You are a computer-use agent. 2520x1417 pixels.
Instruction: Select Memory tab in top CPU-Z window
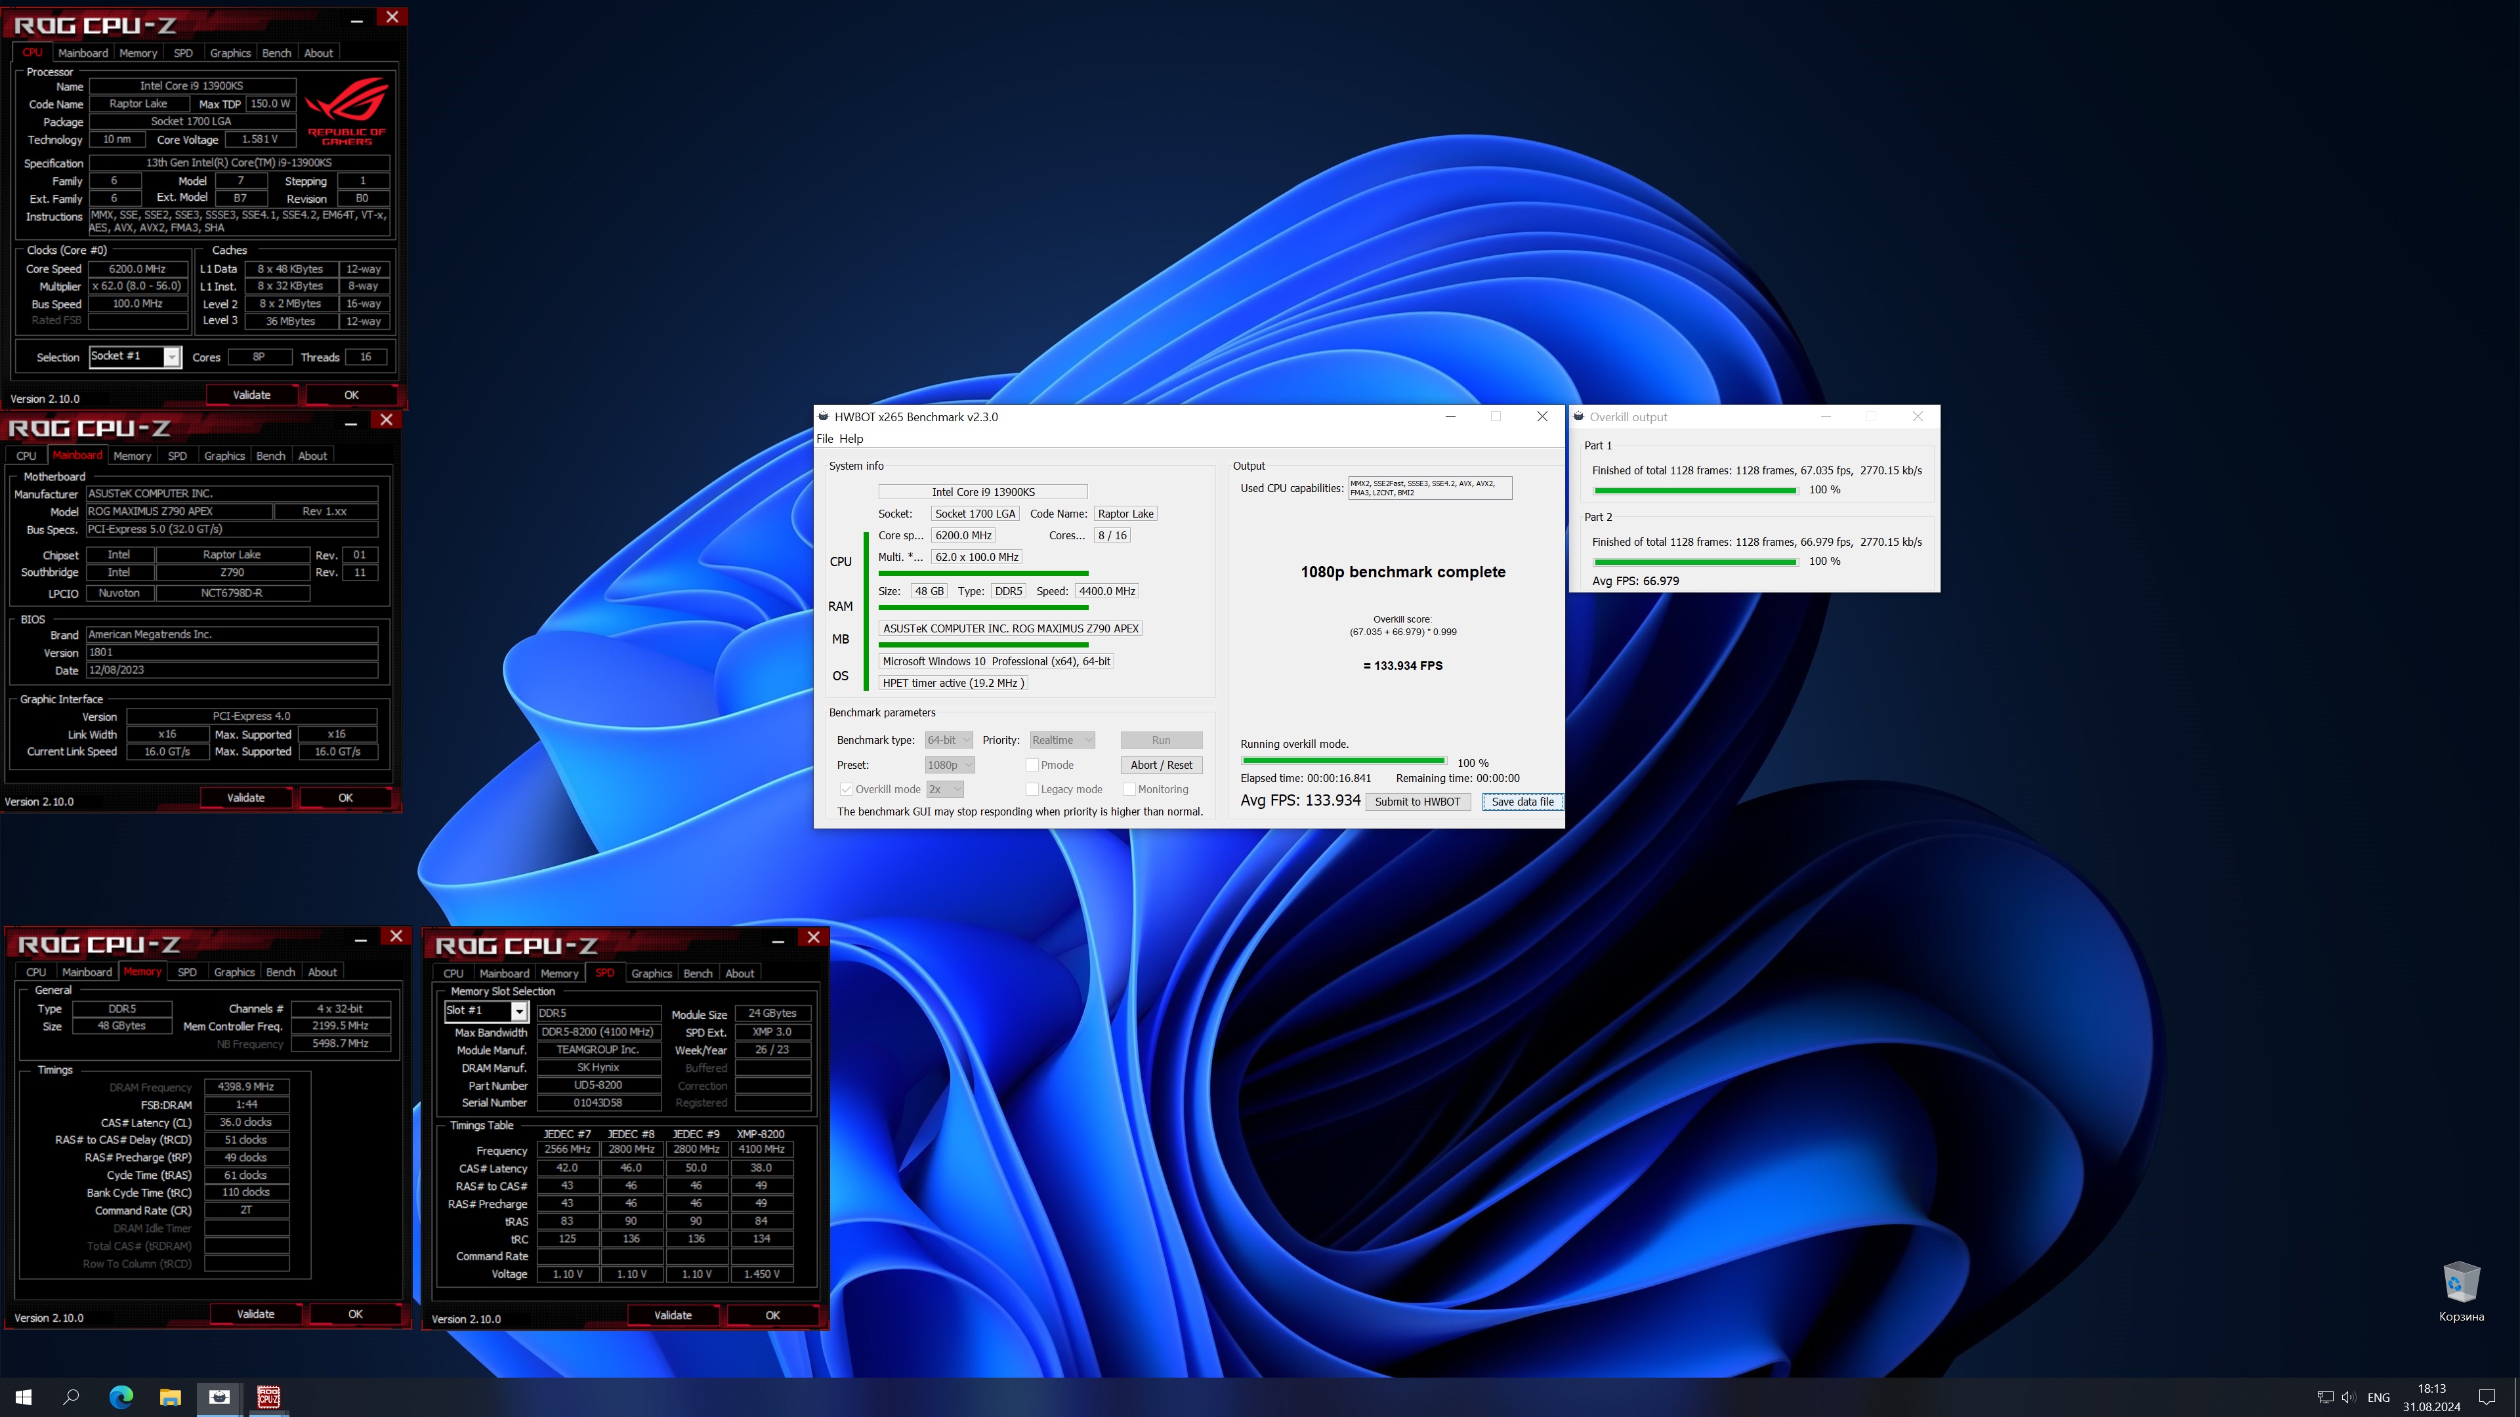tap(138, 52)
